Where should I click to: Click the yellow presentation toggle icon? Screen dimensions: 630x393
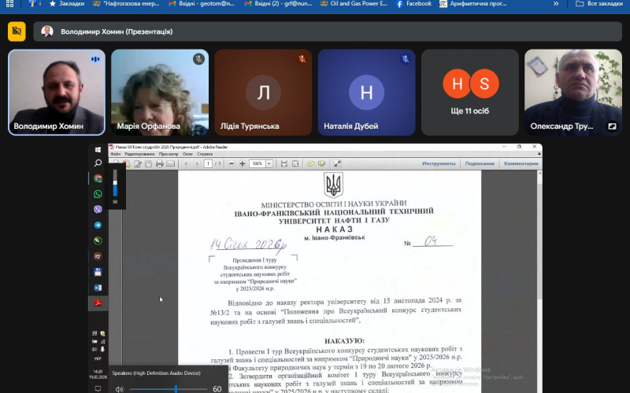17,31
